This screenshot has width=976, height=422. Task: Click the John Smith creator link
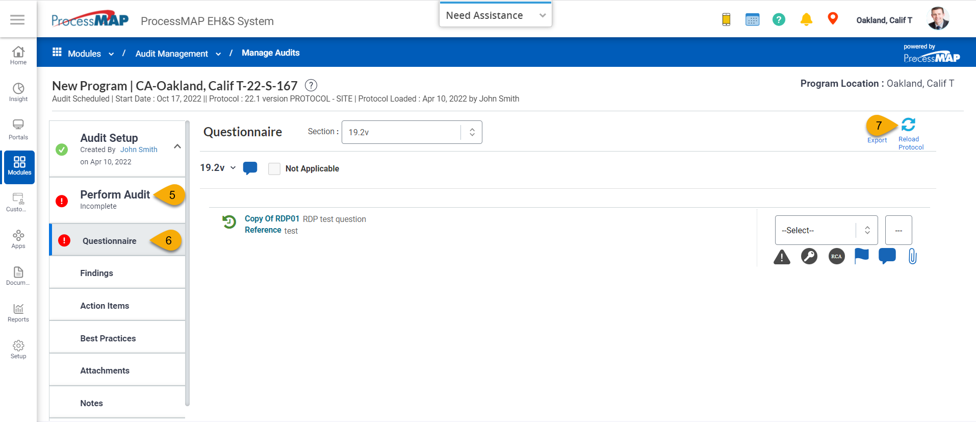coord(139,150)
